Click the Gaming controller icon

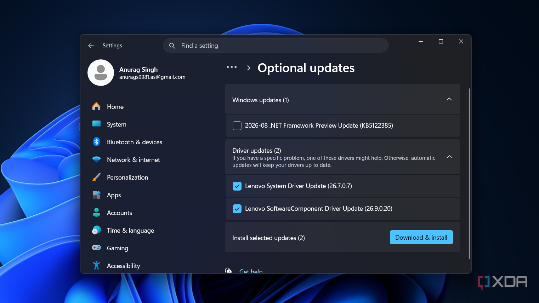96,248
